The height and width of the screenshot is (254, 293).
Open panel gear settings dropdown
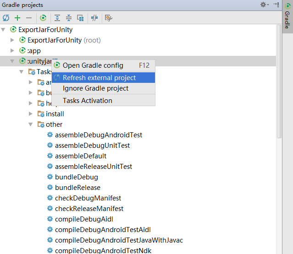pos(265,5)
